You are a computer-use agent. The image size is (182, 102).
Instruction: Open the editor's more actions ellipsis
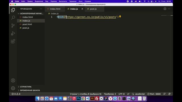(x=169, y=9)
